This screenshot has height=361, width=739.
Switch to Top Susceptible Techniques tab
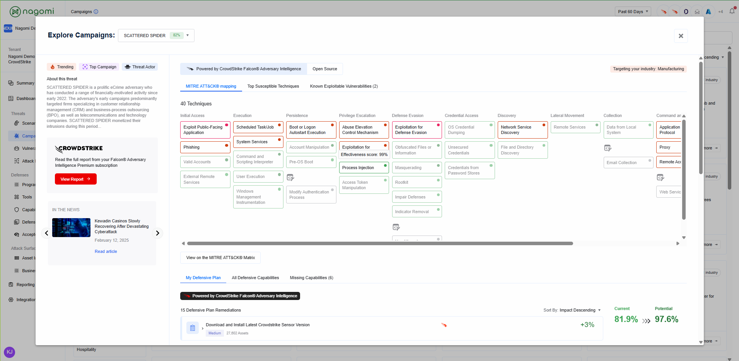point(273,86)
